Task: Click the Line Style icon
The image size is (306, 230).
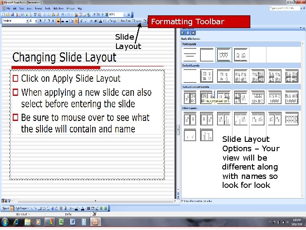Action: (88, 208)
